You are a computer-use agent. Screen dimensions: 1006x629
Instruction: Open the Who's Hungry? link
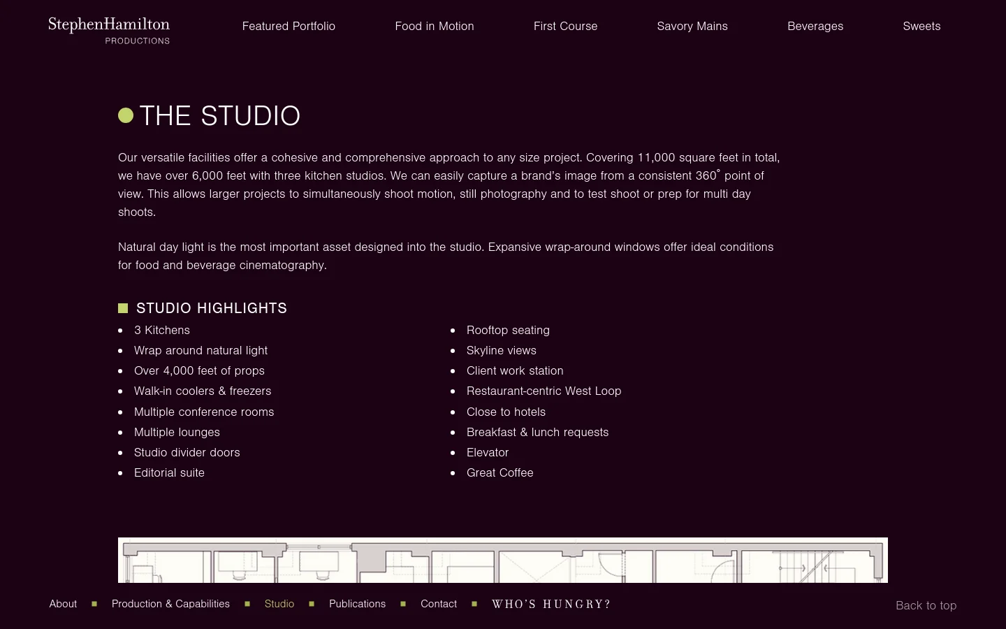pos(551,604)
